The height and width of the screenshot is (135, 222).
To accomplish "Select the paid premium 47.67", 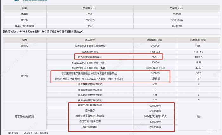I will [x=199, y=68].
